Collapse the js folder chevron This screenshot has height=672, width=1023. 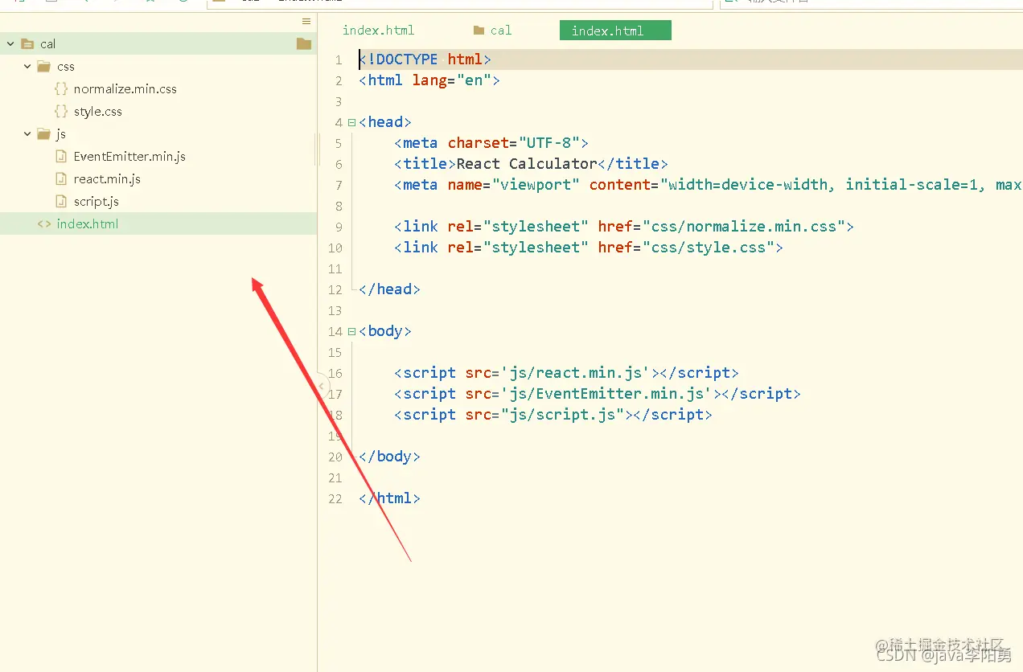[27, 134]
